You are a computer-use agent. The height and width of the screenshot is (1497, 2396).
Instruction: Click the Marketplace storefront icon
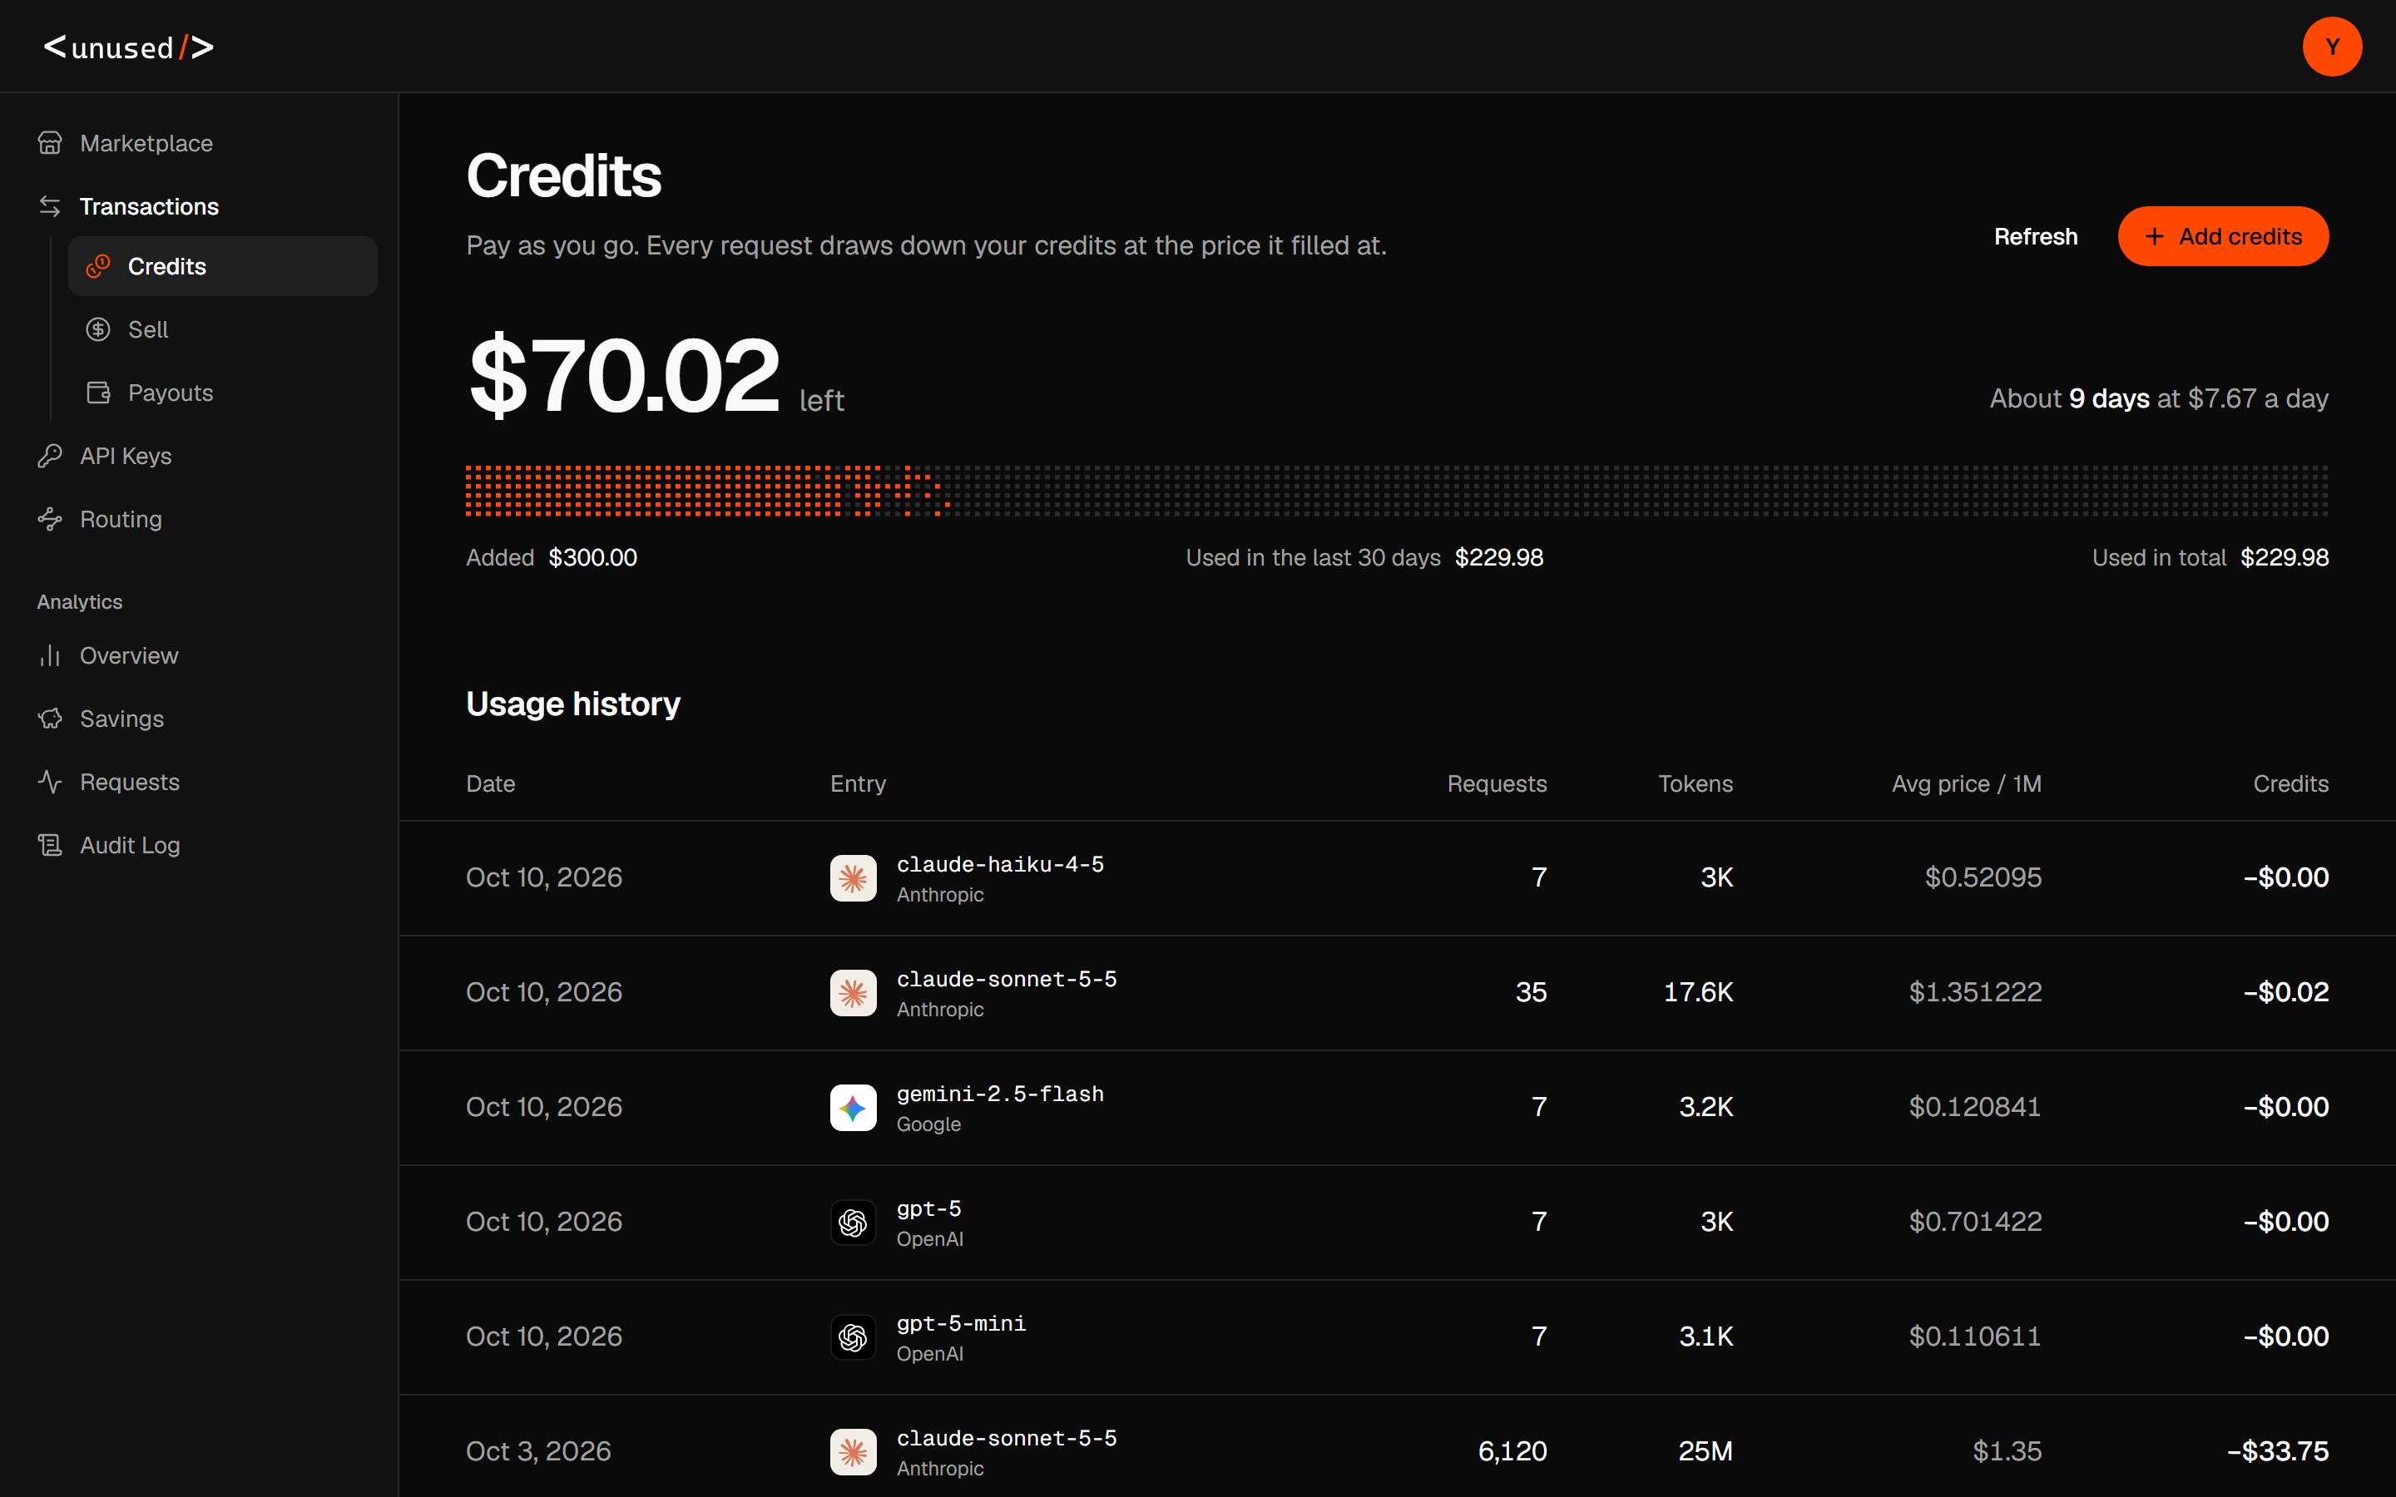(x=50, y=144)
